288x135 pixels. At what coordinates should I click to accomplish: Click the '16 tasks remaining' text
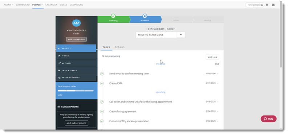[x=111, y=56]
